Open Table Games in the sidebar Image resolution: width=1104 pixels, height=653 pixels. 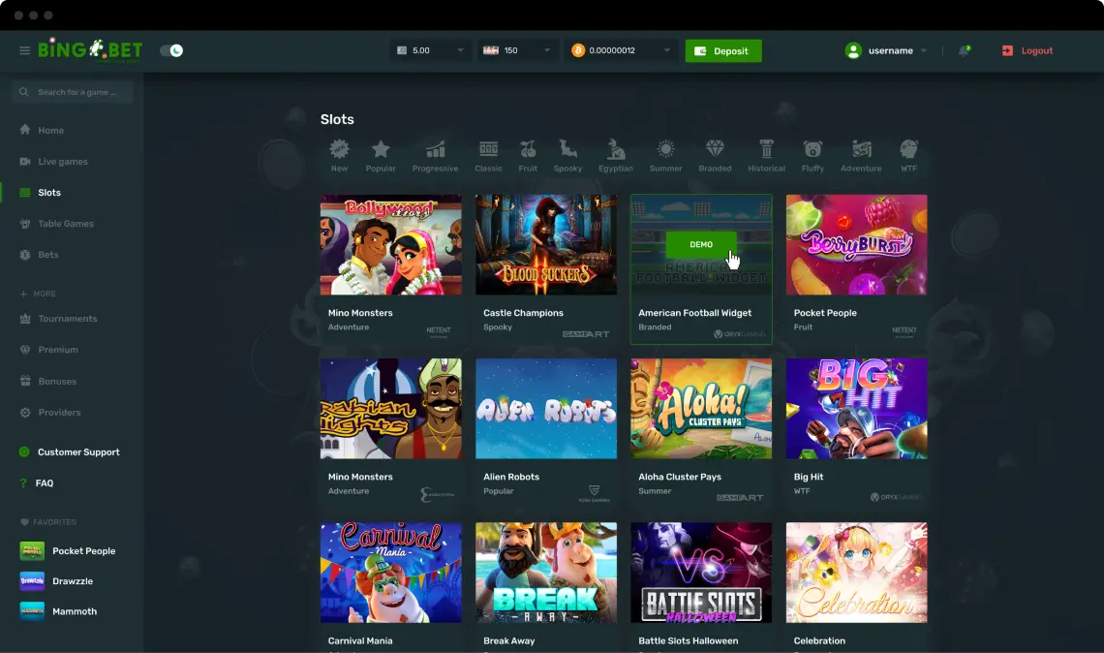(x=57, y=223)
